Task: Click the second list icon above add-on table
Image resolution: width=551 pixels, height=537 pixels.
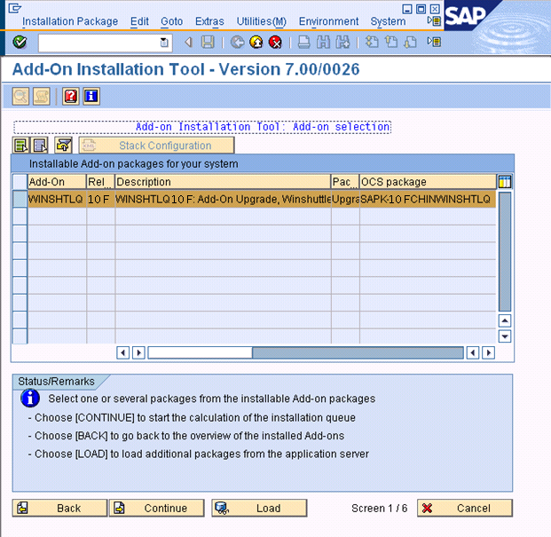Action: pos(40,146)
